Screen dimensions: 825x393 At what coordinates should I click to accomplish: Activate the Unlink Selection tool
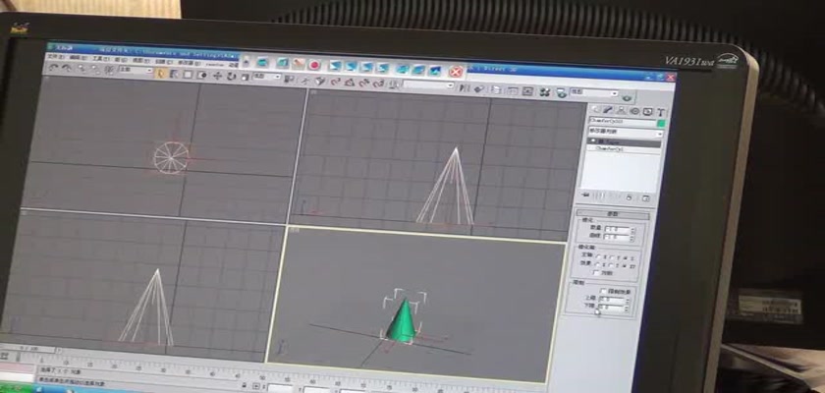point(95,70)
